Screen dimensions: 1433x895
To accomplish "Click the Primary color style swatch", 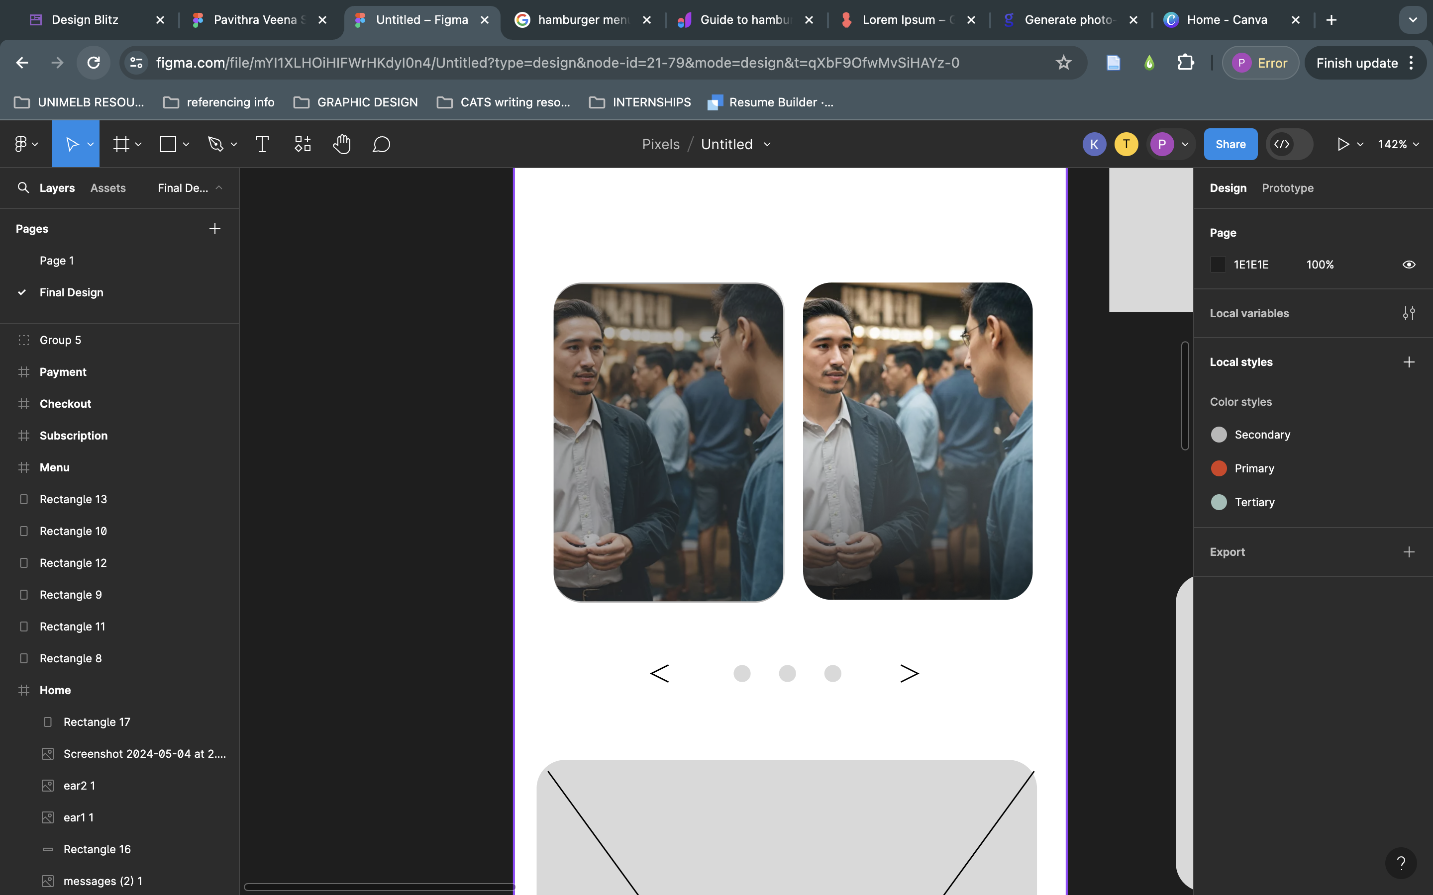I will click(1219, 468).
